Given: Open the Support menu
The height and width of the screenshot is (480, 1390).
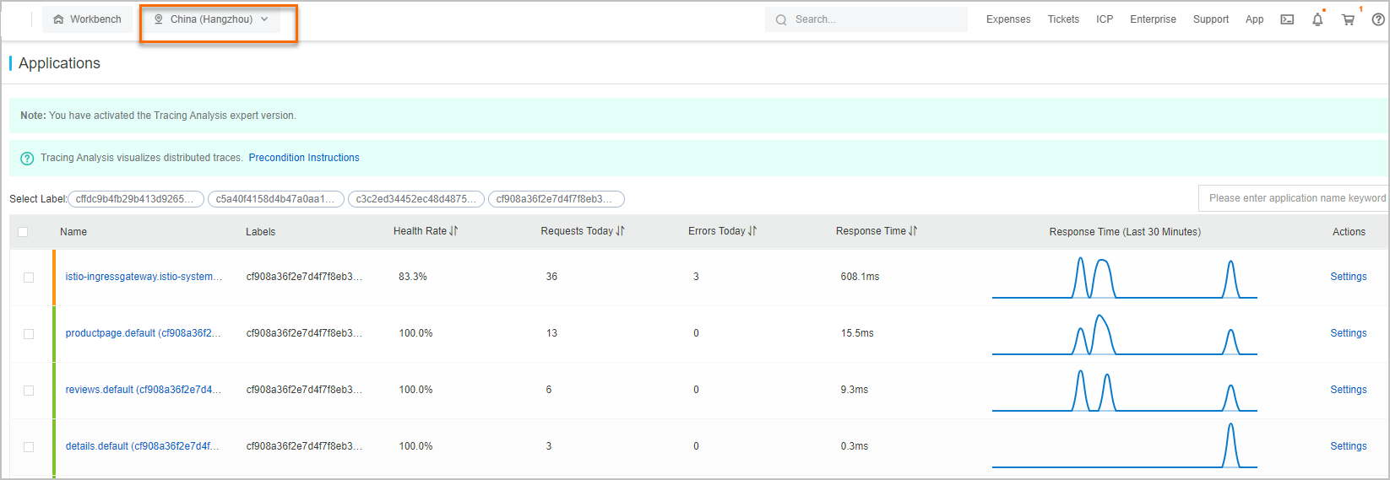Looking at the screenshot, I should [x=1211, y=19].
